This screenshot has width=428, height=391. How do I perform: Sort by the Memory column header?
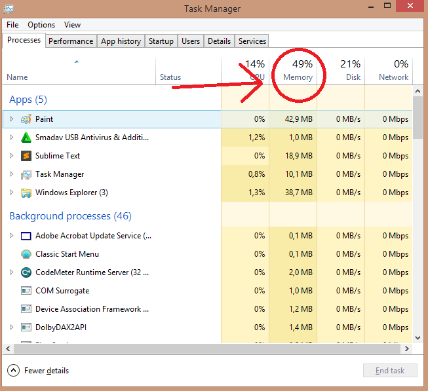pos(293,71)
